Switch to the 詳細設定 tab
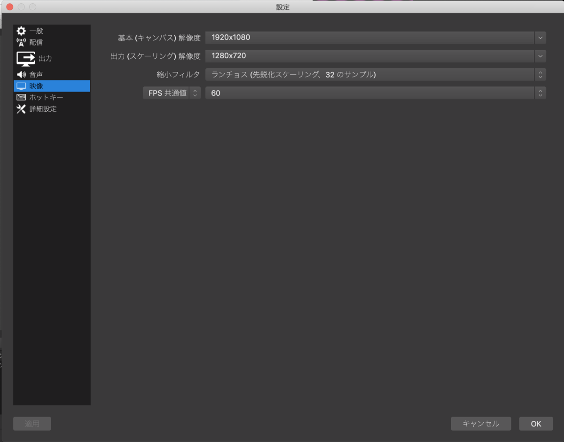Screen dimensions: 564x442 click(42, 109)
